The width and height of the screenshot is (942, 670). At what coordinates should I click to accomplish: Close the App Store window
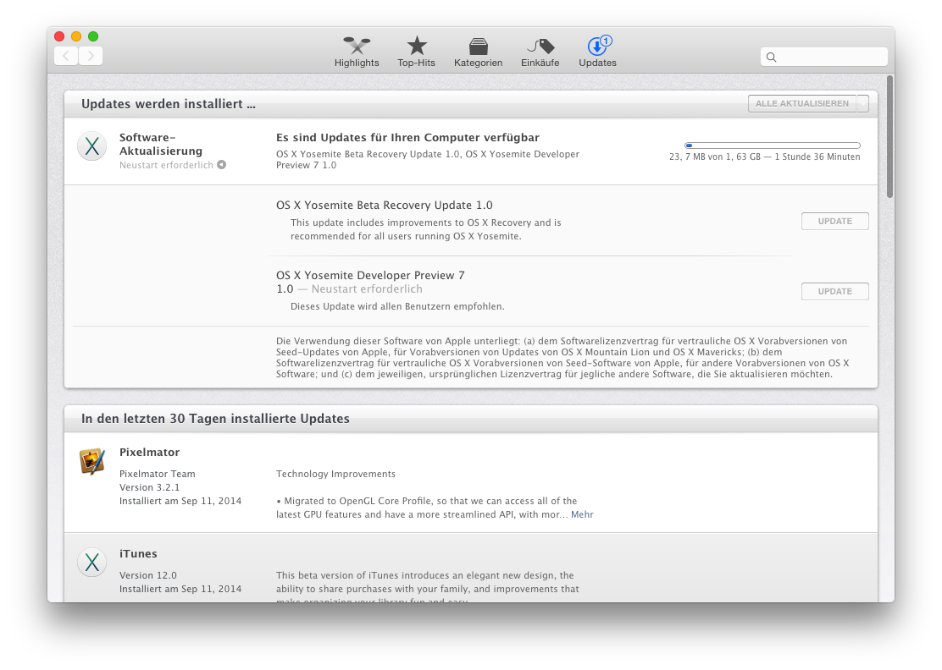(59, 36)
